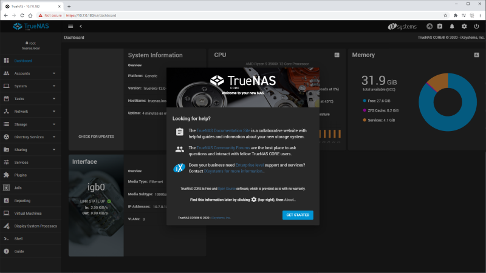Click the browser home button
486x273 pixels.
(x=30, y=16)
